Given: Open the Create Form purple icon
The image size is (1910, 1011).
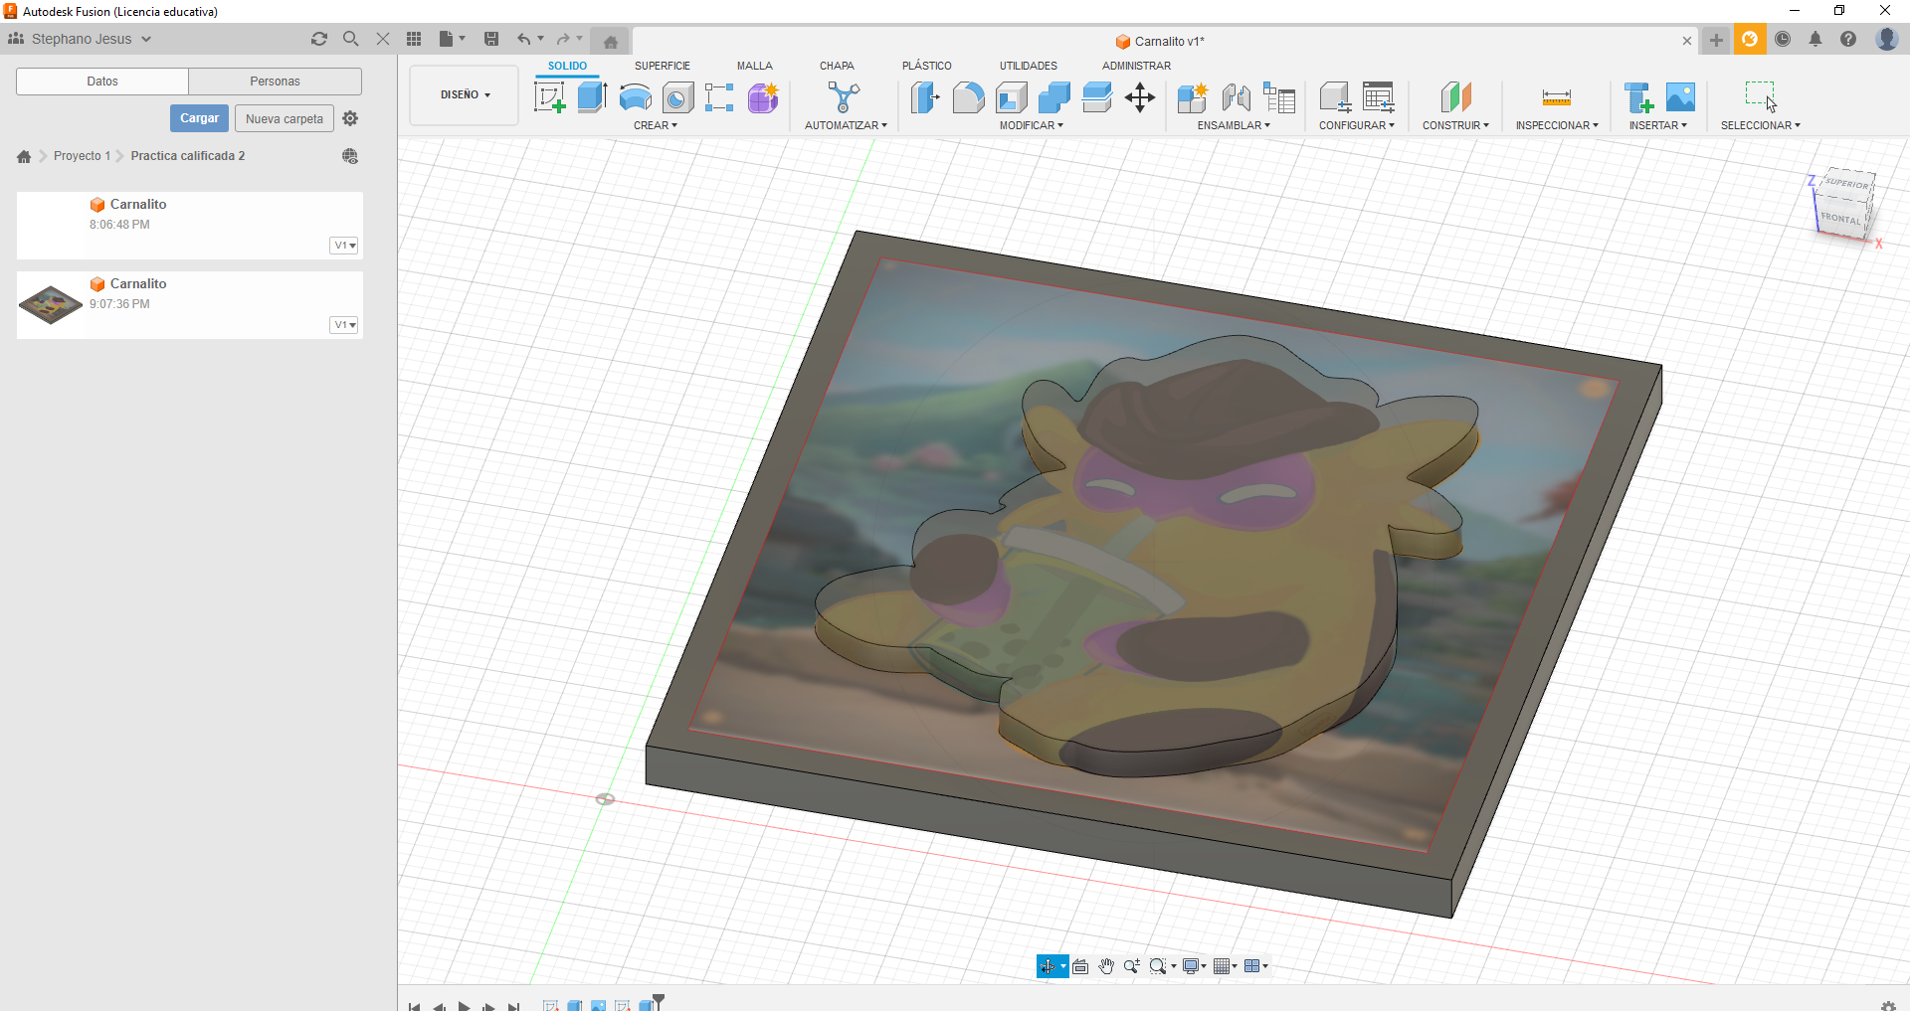Looking at the screenshot, I should (763, 97).
